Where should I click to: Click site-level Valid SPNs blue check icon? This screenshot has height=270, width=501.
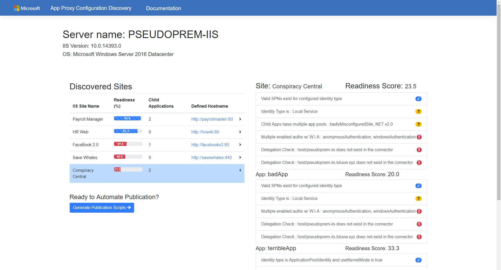[418, 99]
